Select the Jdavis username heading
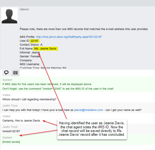This screenshot has width=155, height=150. 24,9
